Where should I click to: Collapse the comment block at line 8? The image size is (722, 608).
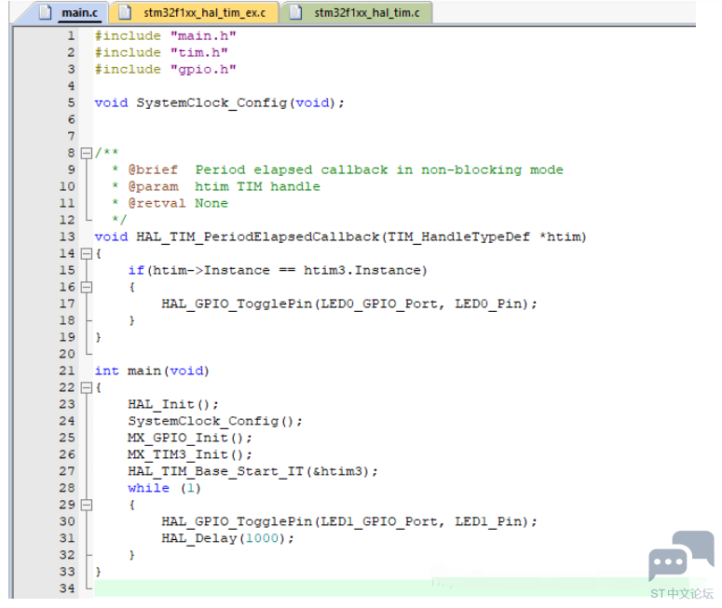[x=86, y=153]
